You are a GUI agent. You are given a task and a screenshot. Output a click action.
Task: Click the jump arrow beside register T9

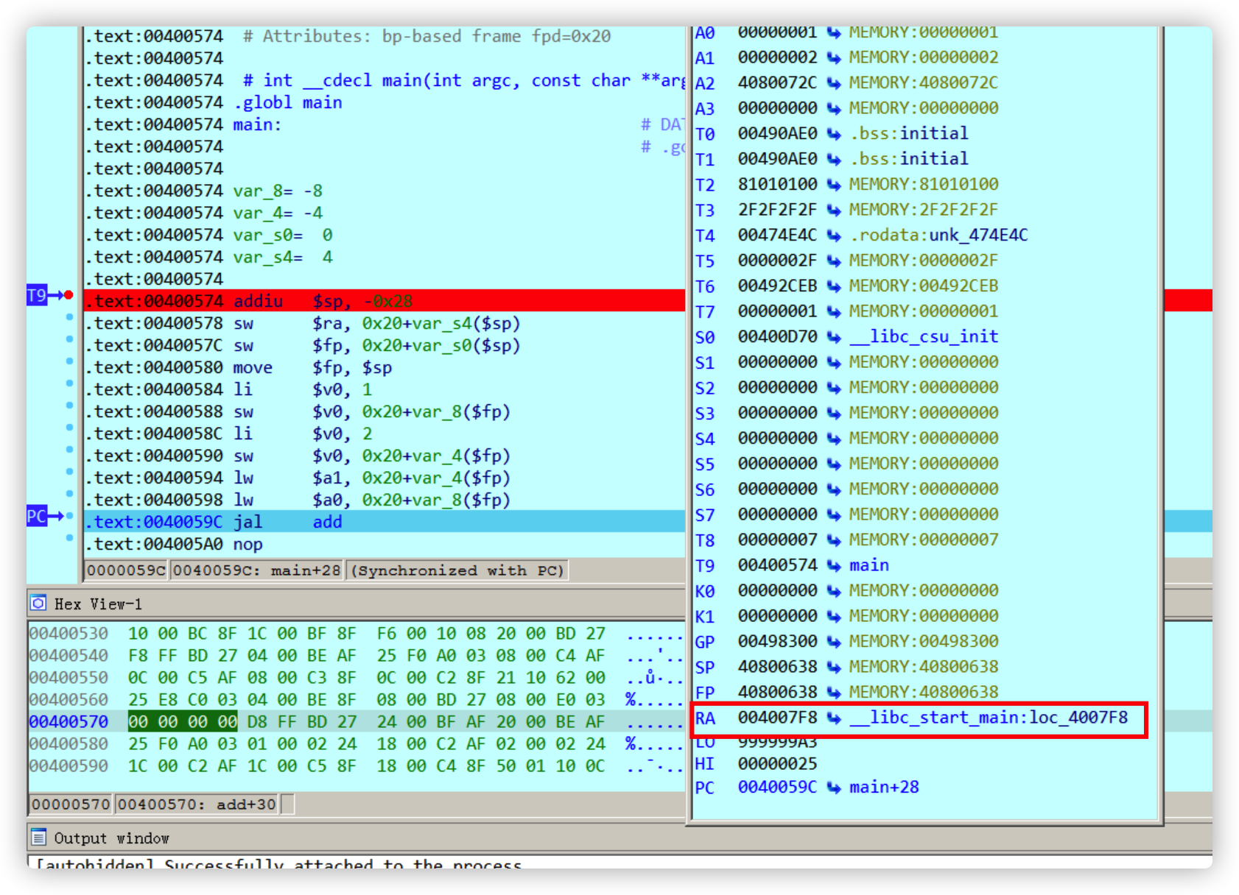pos(833,565)
